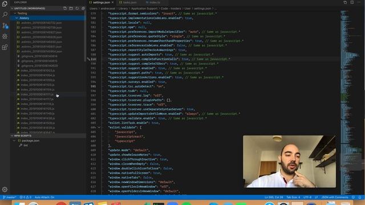This screenshot has height=205, width=365.
Task: Change the Tab Size: 4 setting
Action: point(293,197)
